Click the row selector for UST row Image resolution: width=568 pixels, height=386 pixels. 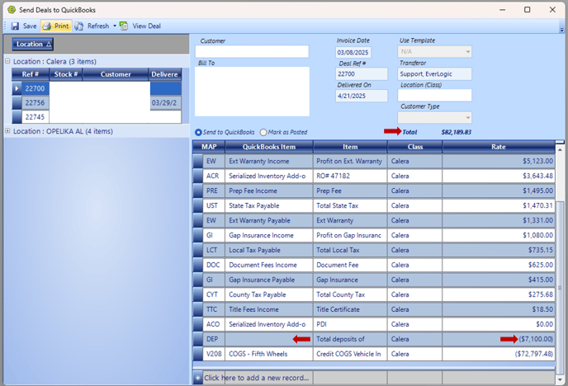tap(198, 206)
